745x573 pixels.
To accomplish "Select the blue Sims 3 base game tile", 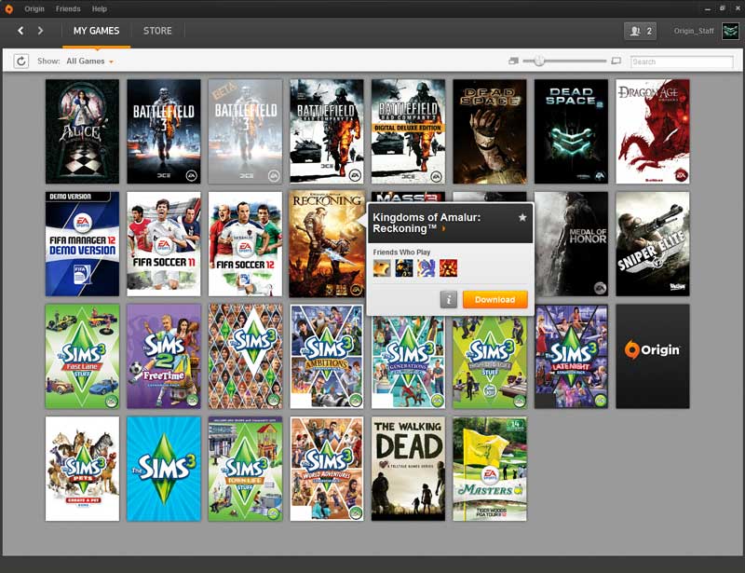I will [164, 469].
